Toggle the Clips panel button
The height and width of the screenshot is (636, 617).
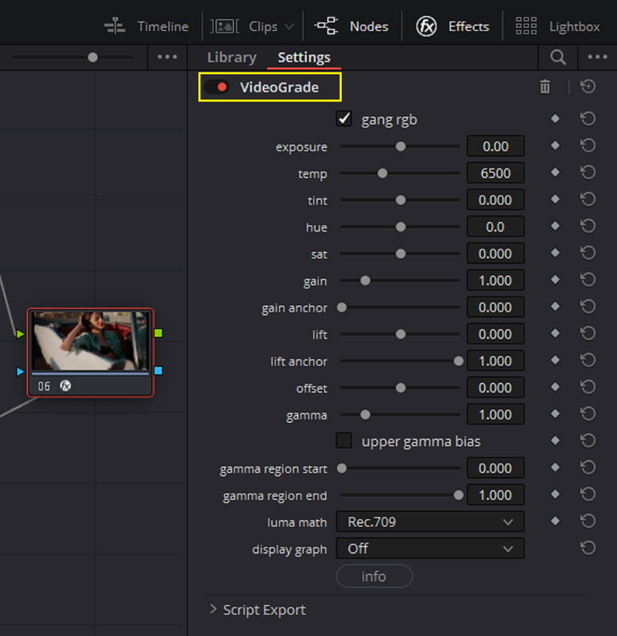pos(244,27)
